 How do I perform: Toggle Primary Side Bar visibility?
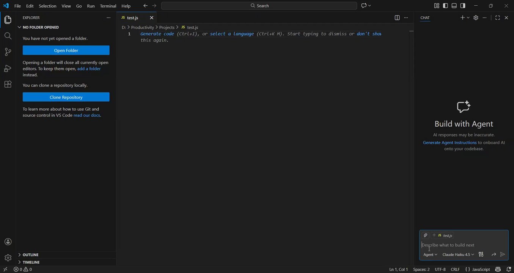pyautogui.click(x=445, y=6)
